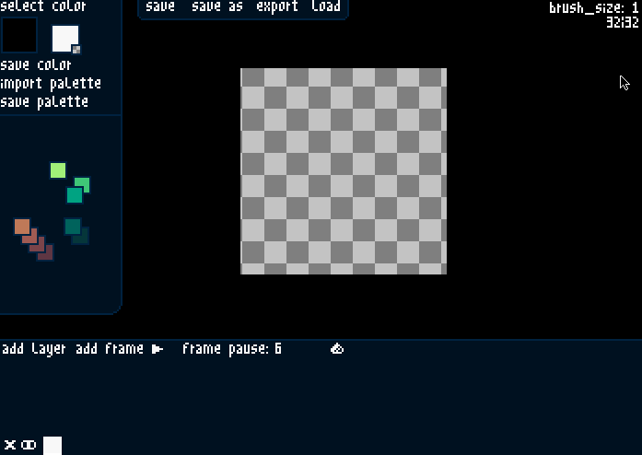Pick the dark teal palette swatch
This screenshot has width=642, height=455.
(x=73, y=226)
